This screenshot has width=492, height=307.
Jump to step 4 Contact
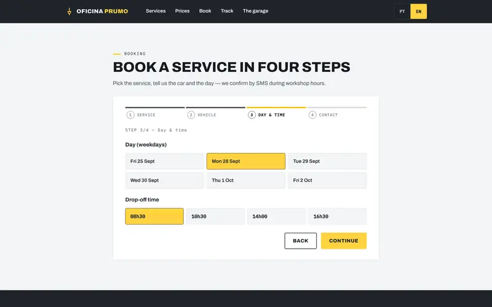pos(337,113)
